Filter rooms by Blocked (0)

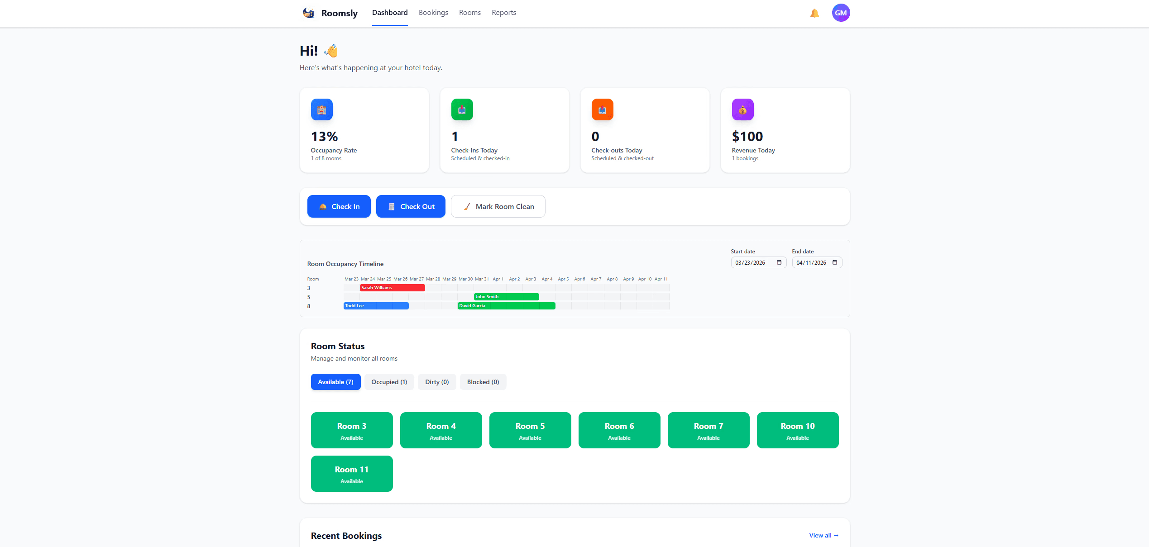[483, 382]
